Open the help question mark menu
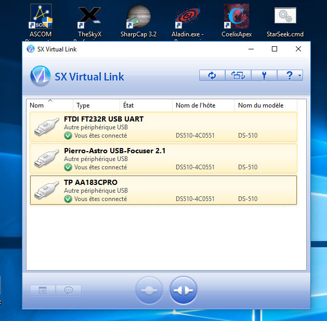Screen dimensions: 327x321 coord(290,75)
